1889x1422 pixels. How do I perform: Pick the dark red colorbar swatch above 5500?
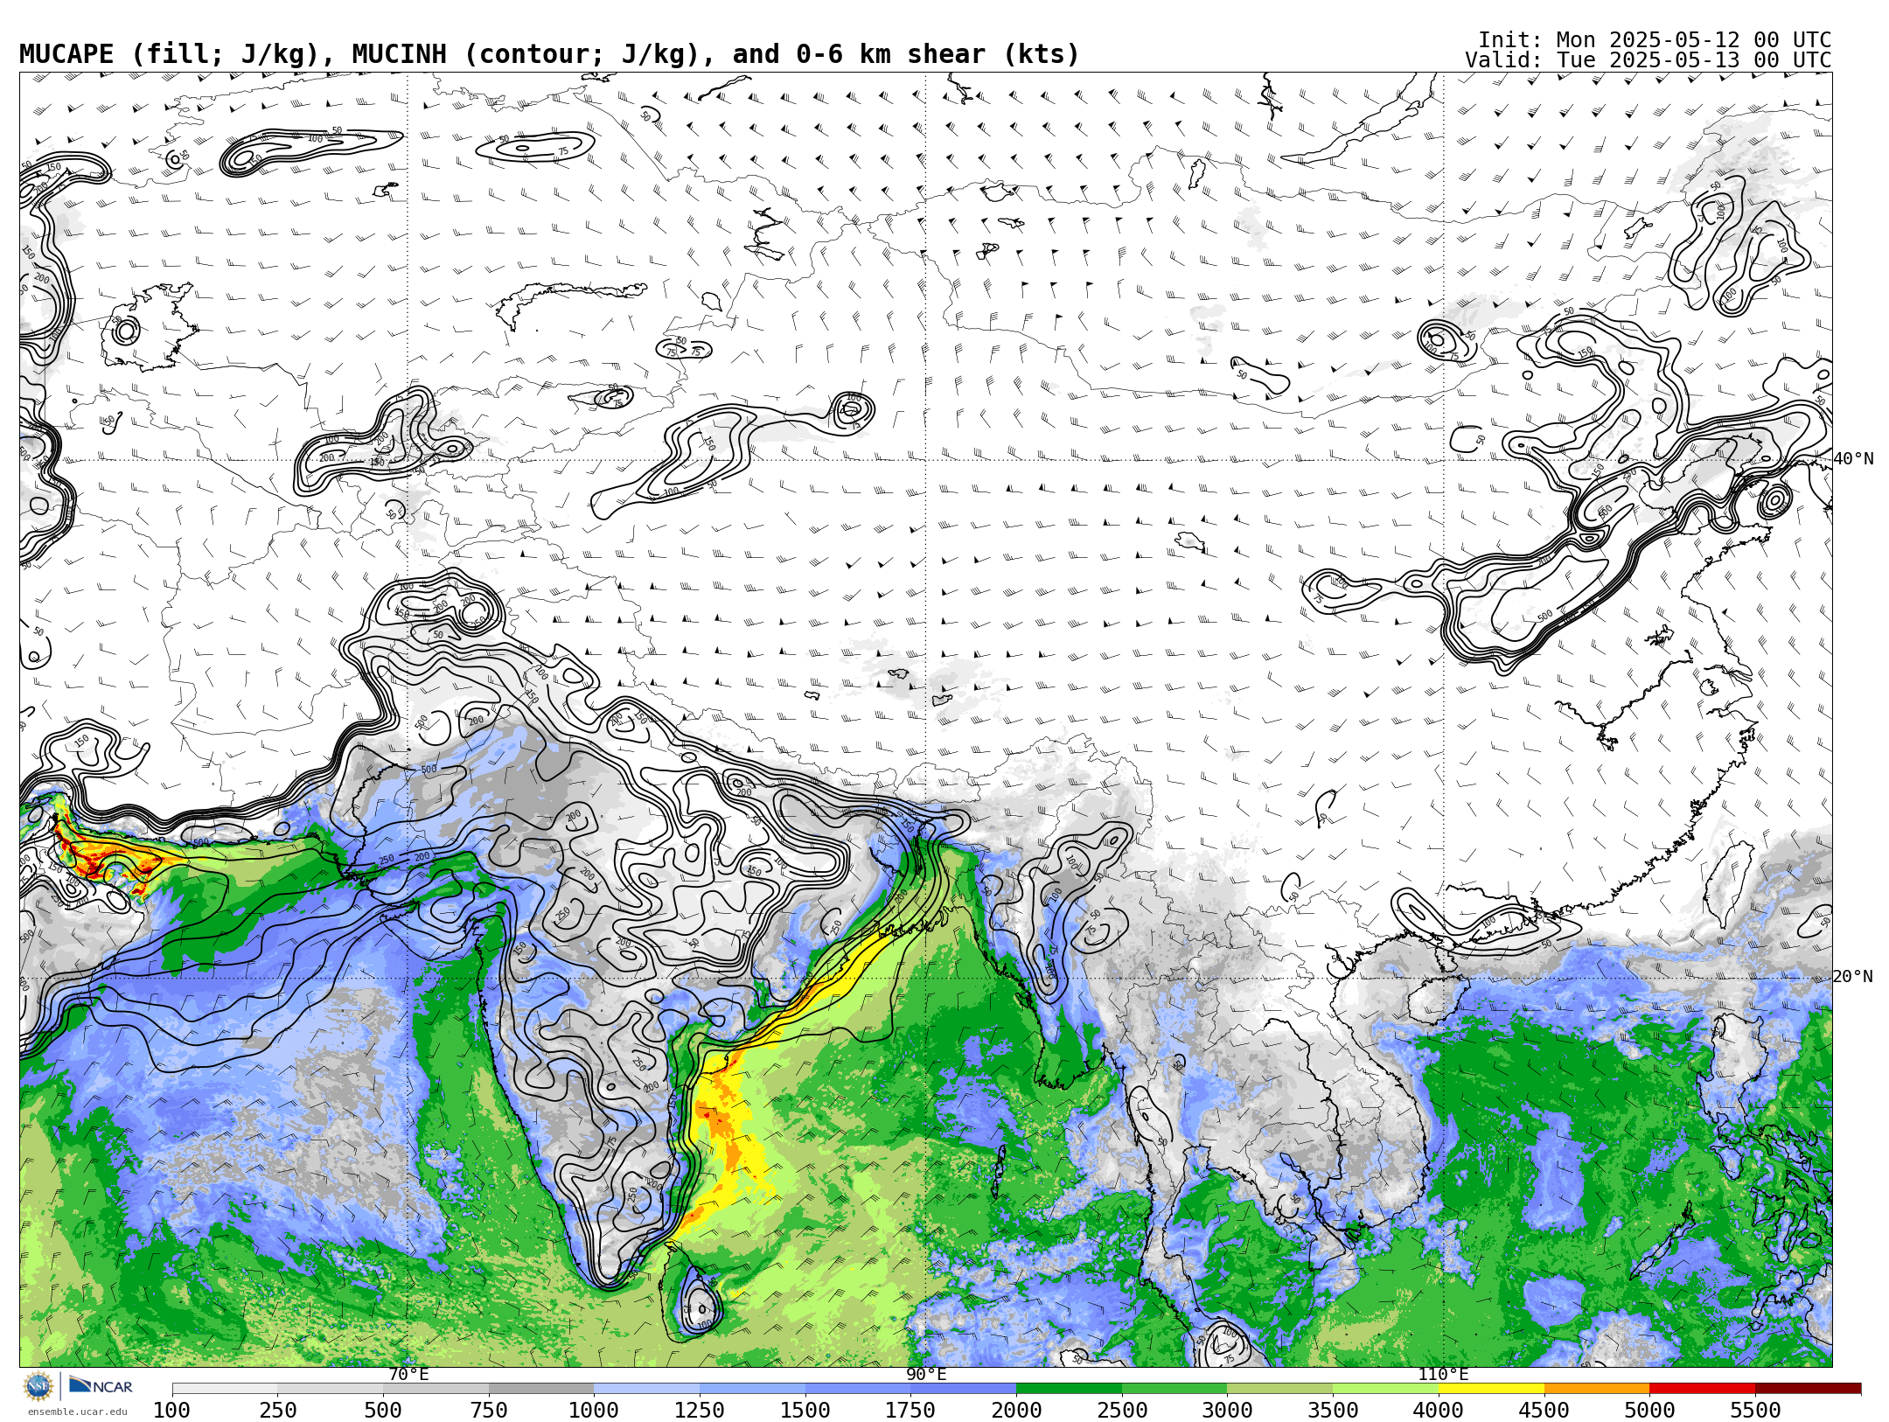(x=1808, y=1389)
